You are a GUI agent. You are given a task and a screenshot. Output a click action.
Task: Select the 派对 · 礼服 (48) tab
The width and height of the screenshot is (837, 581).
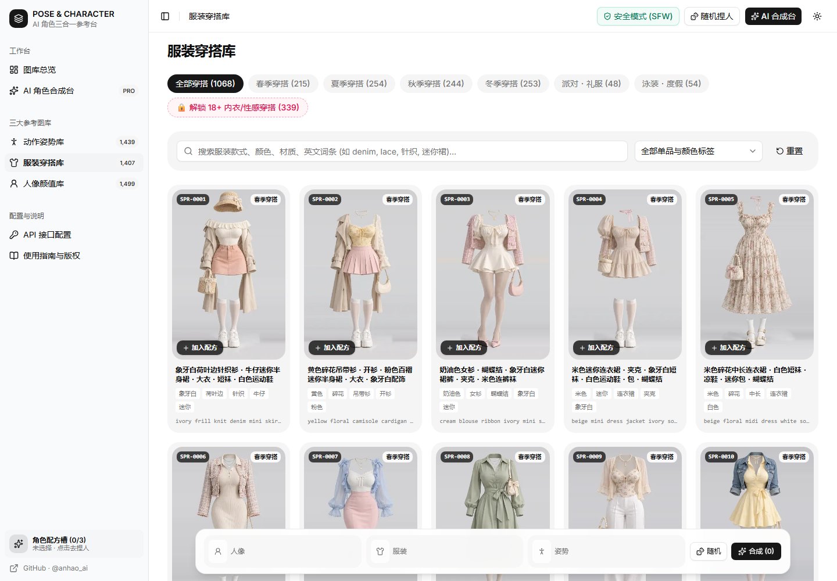(591, 84)
